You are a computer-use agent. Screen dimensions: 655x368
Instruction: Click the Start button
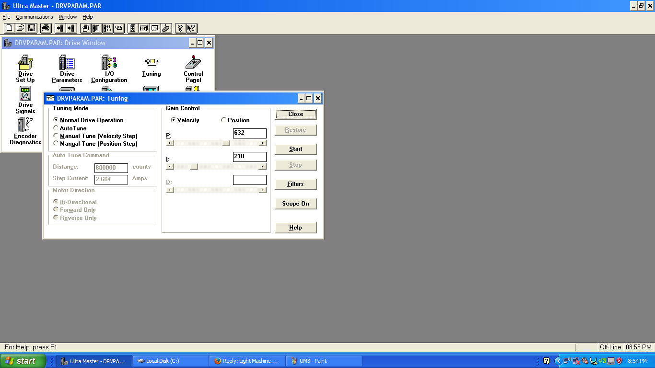coord(296,149)
